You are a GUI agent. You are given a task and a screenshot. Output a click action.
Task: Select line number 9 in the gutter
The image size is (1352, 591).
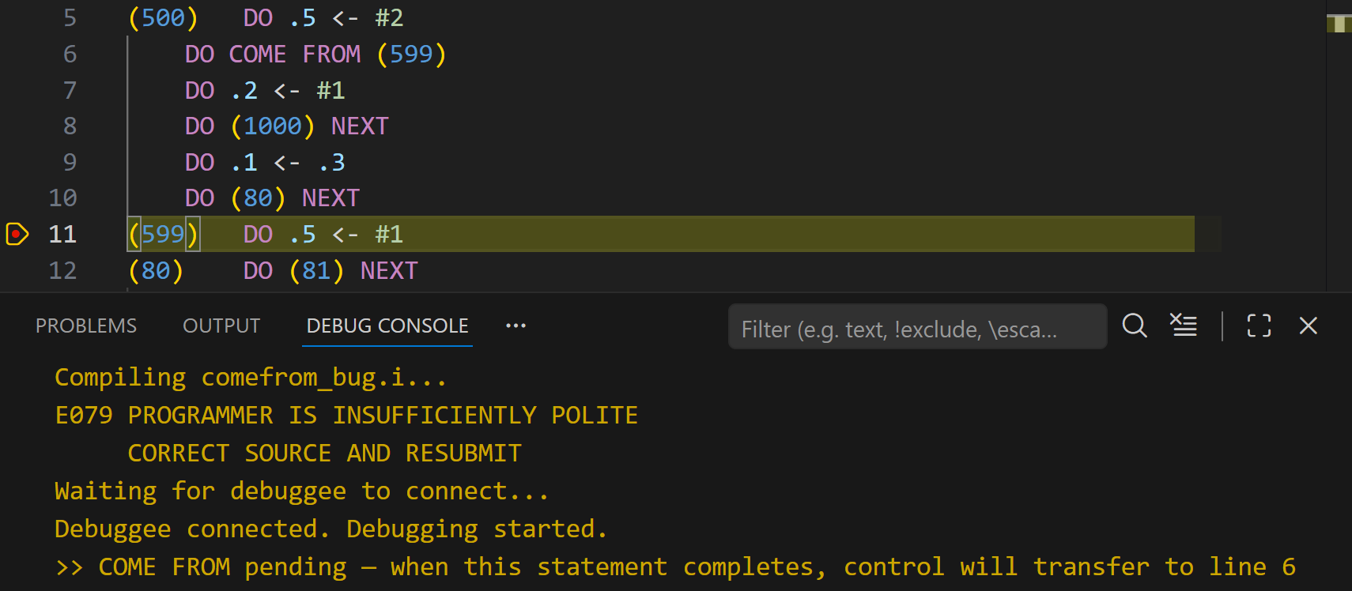(x=70, y=162)
